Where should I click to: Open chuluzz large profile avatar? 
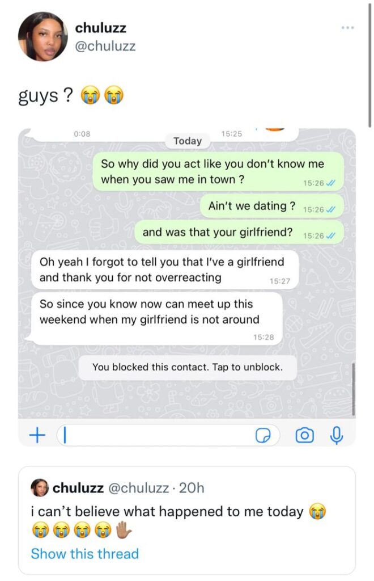43,37
